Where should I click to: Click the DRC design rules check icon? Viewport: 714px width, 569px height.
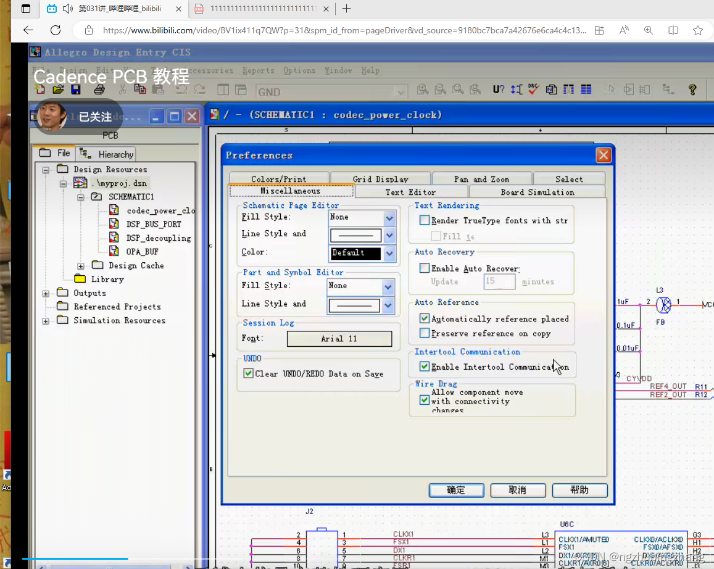click(534, 89)
